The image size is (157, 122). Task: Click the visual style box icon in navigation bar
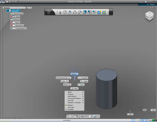90,116
